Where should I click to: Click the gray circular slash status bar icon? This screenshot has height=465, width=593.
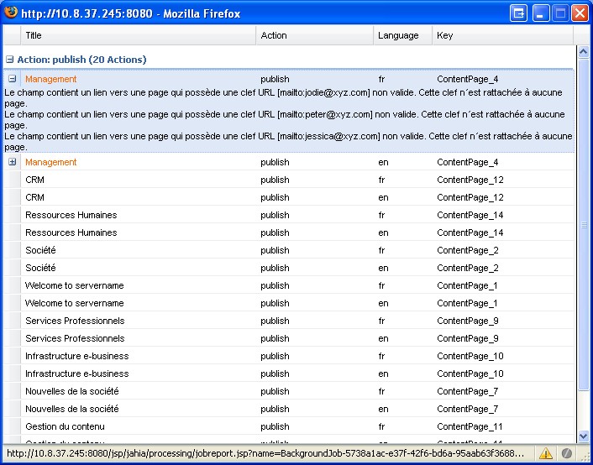(566, 452)
